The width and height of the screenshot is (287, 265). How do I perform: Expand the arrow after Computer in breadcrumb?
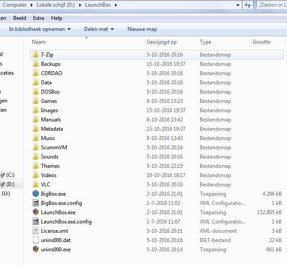(32, 5)
